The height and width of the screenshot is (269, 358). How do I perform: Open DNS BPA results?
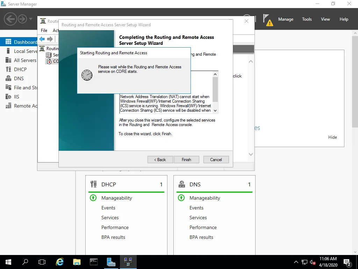coord(201,237)
